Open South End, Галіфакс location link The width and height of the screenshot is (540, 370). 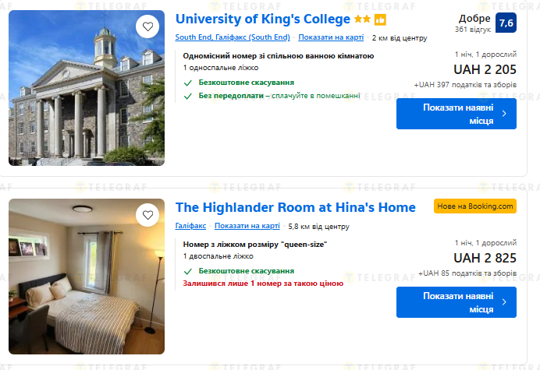tap(233, 37)
